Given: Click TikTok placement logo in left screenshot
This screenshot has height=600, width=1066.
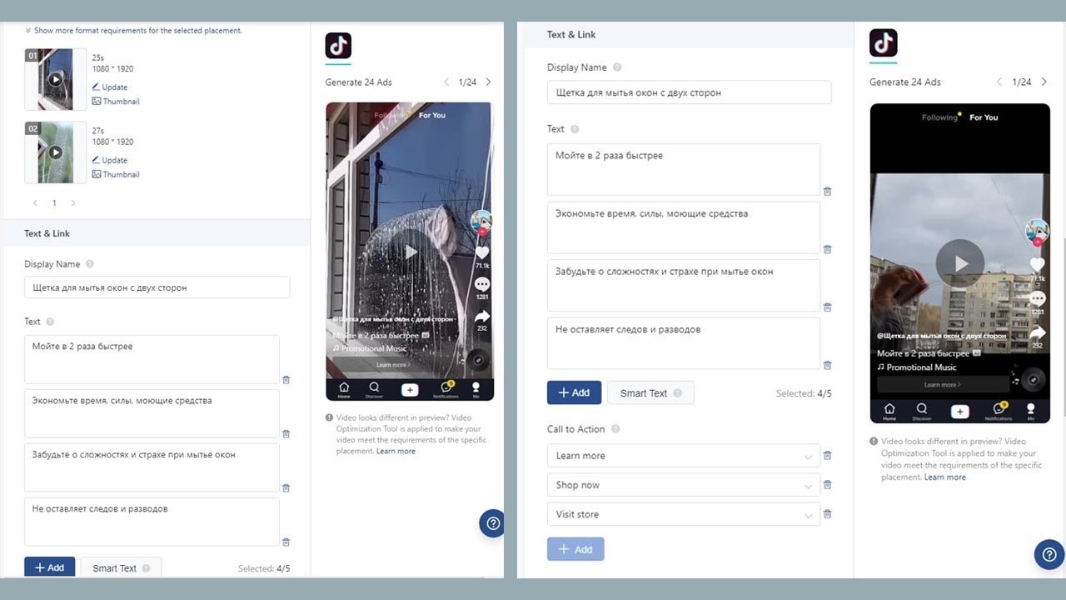Looking at the screenshot, I should [338, 46].
